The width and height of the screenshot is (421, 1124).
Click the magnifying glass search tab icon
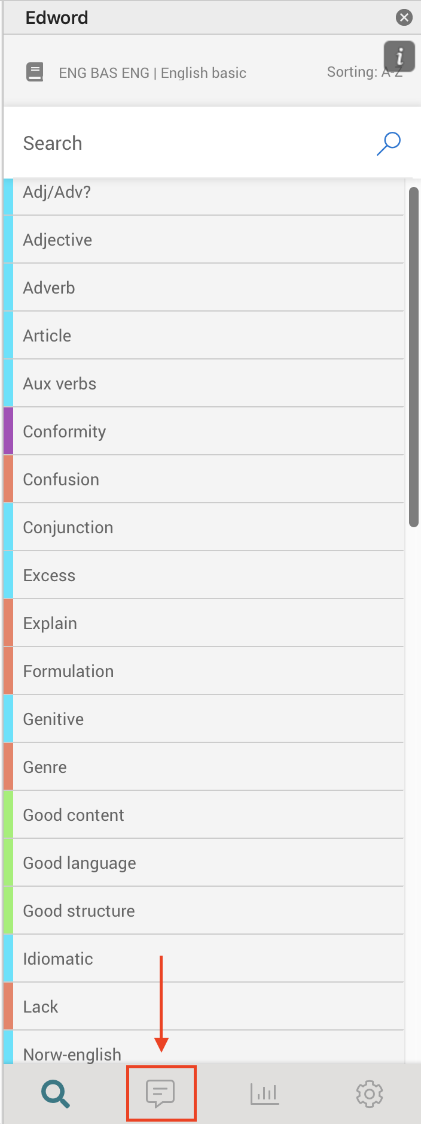coord(56,1094)
